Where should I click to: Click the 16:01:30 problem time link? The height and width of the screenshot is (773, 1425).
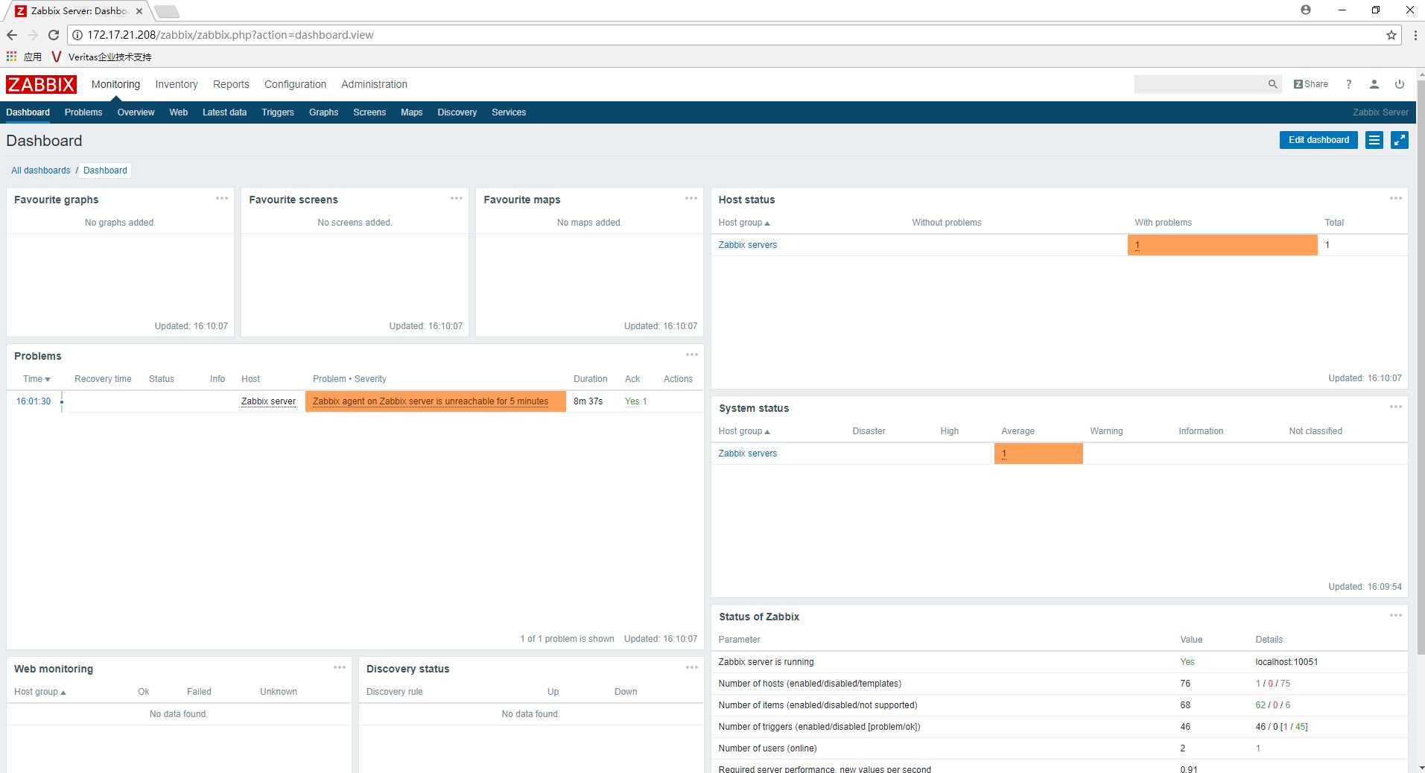click(34, 401)
